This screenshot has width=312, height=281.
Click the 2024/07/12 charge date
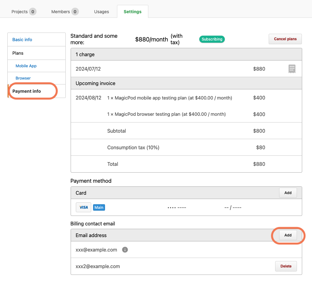click(88, 69)
